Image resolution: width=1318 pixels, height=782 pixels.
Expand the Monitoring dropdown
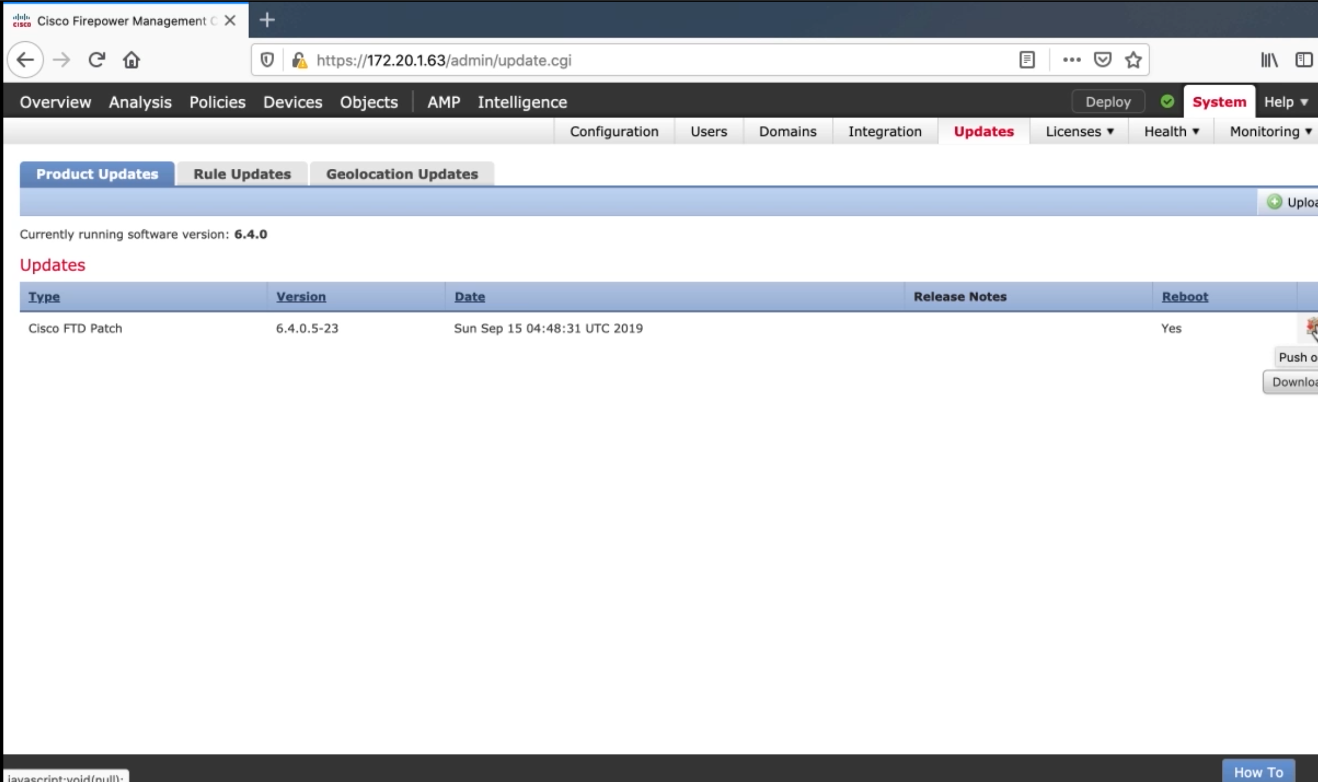click(1271, 132)
